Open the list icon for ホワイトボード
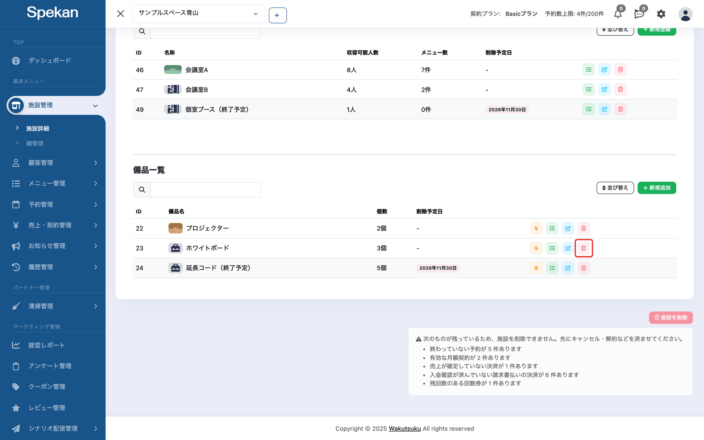 pos(552,248)
